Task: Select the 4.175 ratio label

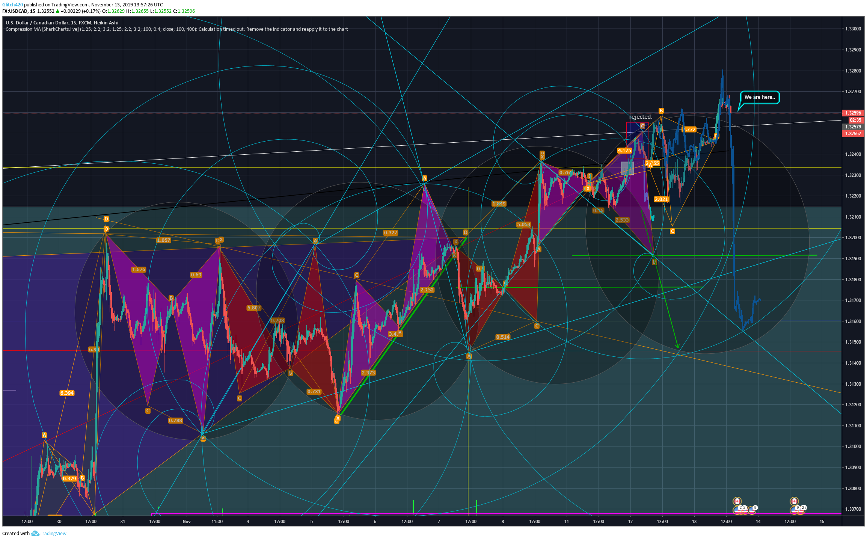Action: tap(624, 151)
